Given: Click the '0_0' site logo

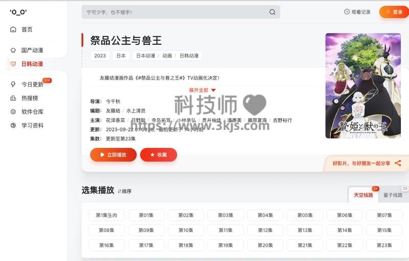Looking at the screenshot, I should point(18,12).
